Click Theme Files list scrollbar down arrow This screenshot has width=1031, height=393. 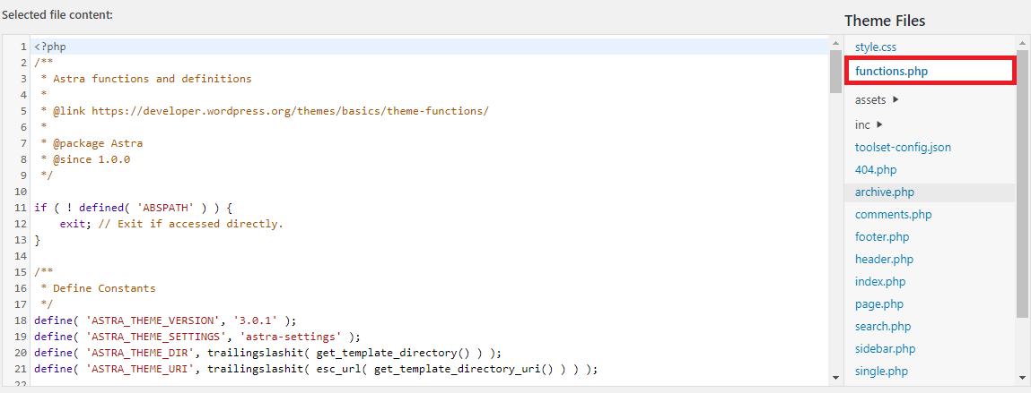coord(1022,377)
